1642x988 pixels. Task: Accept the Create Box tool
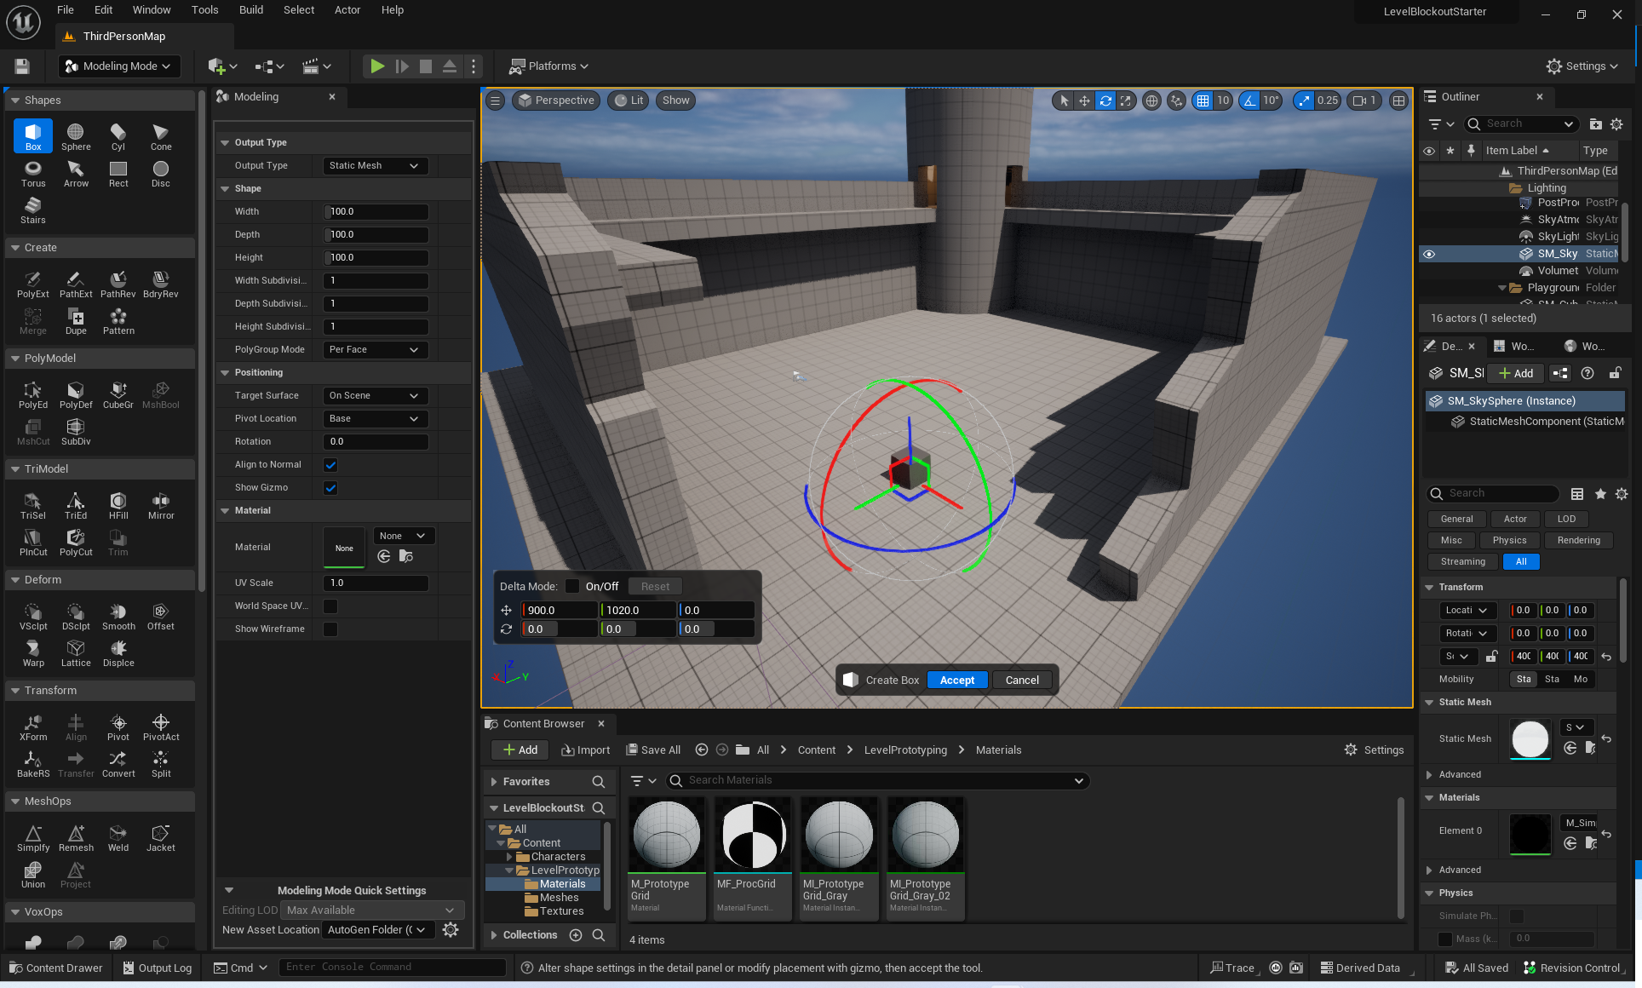[957, 681]
